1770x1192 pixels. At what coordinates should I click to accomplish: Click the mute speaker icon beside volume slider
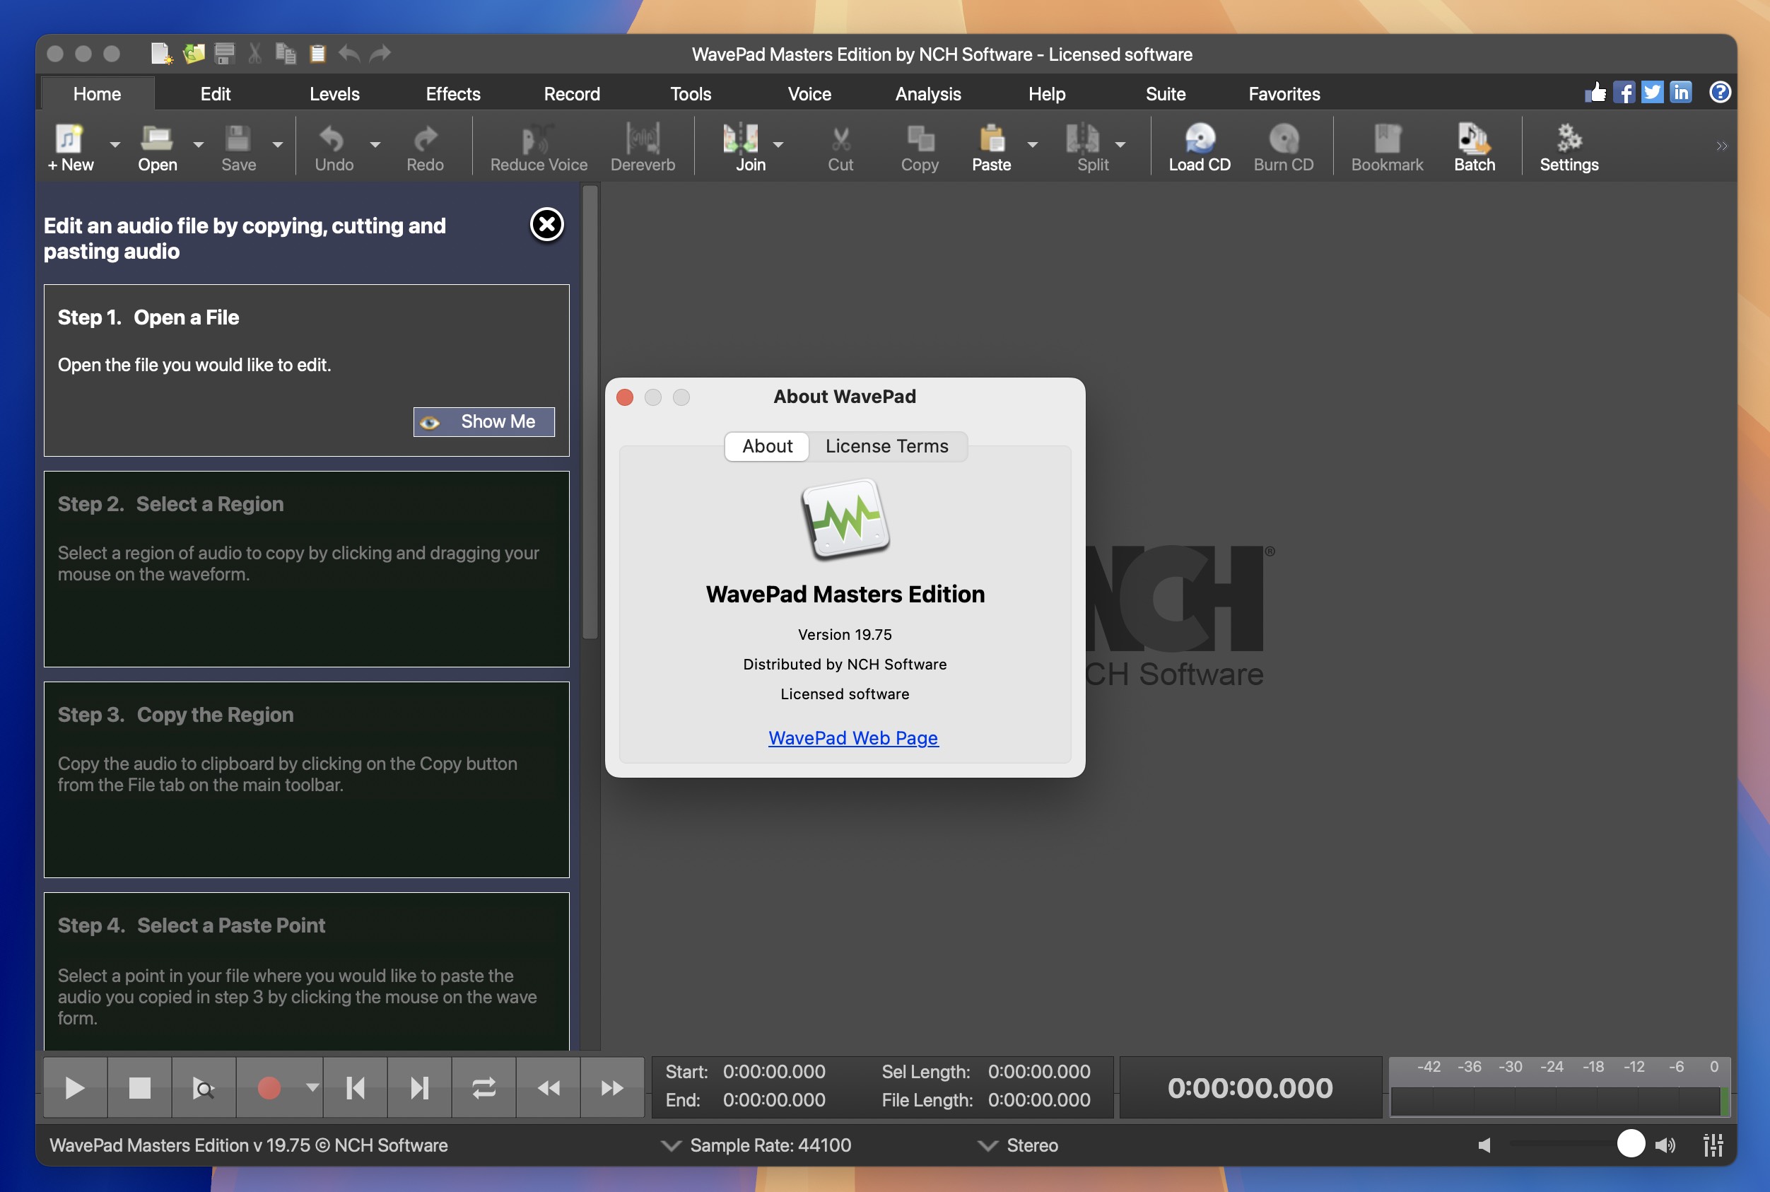pyautogui.click(x=1485, y=1145)
